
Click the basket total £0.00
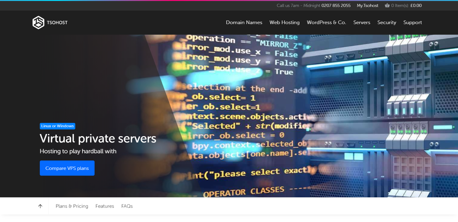[x=416, y=5]
